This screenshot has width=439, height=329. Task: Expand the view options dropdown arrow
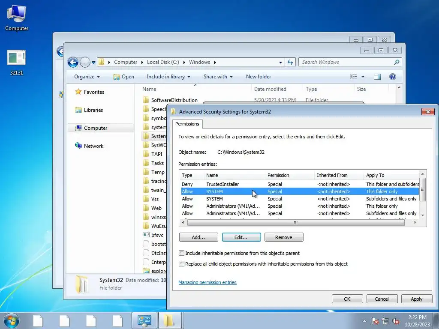point(363,77)
